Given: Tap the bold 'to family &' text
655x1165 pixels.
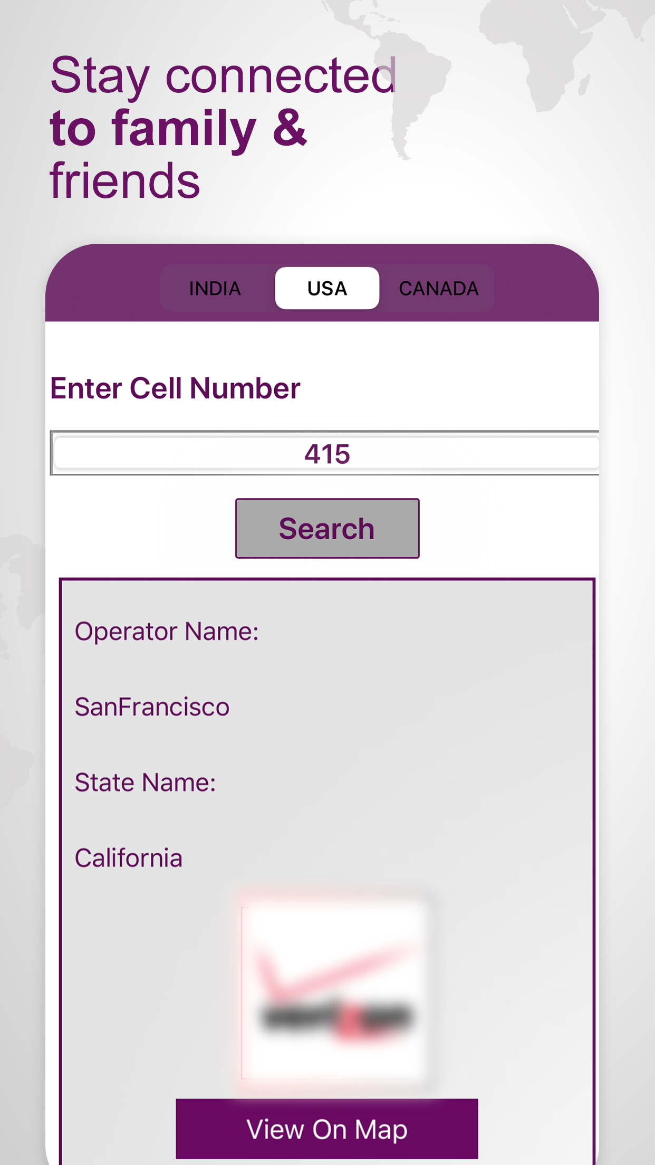Looking at the screenshot, I should [178, 128].
